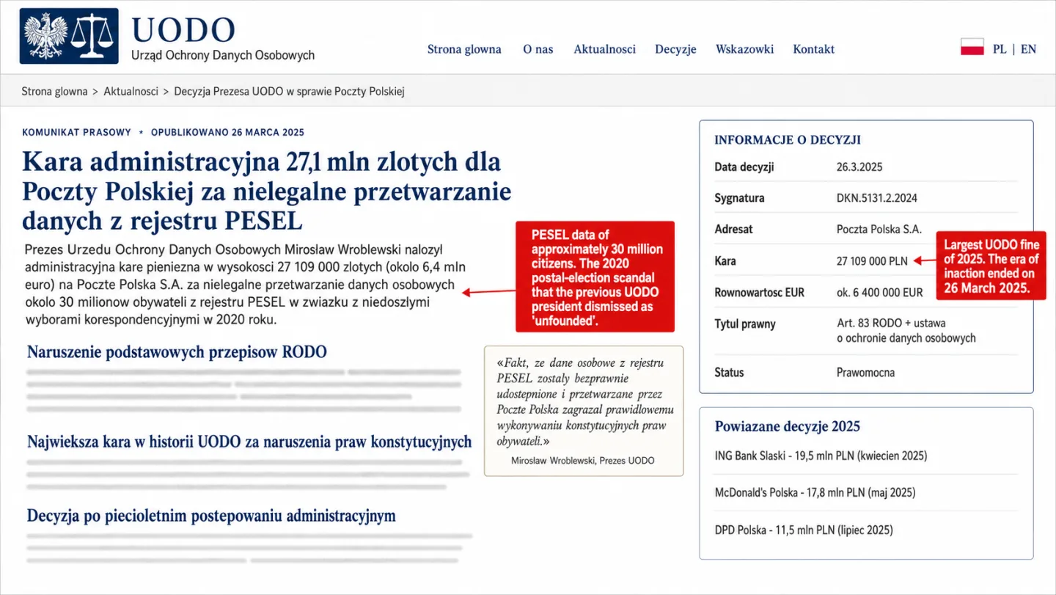Viewport: 1056px width, 595px height.
Task: Click the Sygnatura row label
Action: pos(739,198)
